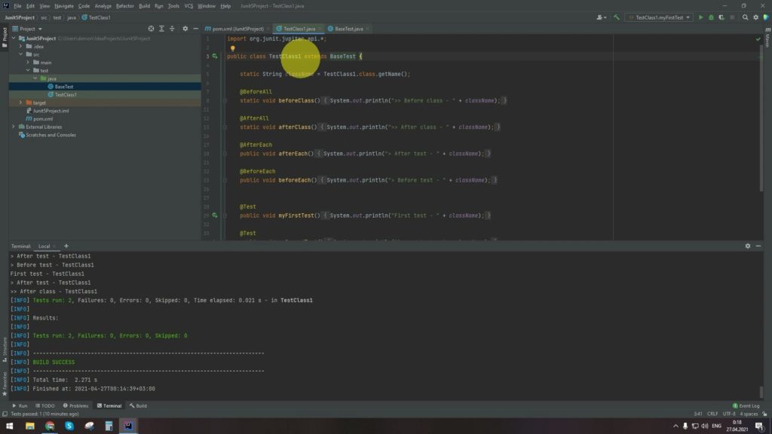The width and height of the screenshot is (772, 434).
Task: Open Project panel options gear
Action: click(185, 29)
